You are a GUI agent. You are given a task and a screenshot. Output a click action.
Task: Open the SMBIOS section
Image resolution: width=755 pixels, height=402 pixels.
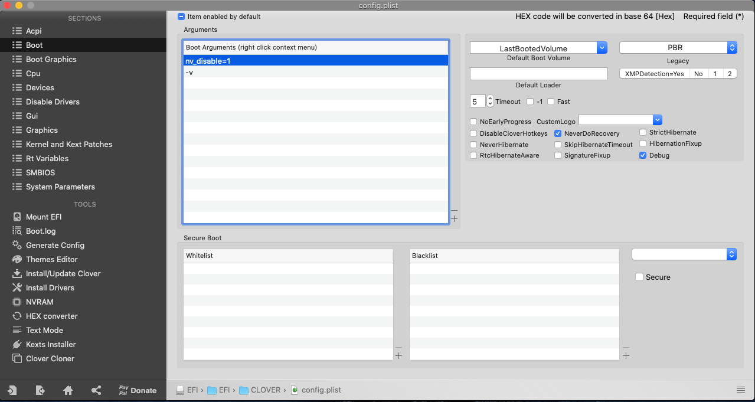[40, 173]
